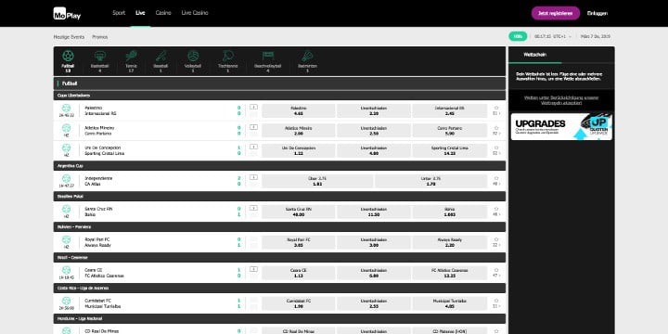
Task: Open live stats icon for Ceara CE match
Action: click(253, 269)
